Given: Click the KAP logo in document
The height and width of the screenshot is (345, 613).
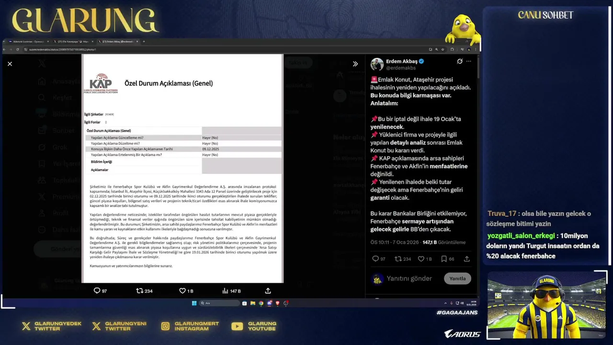Looking at the screenshot, I should click(x=101, y=82).
